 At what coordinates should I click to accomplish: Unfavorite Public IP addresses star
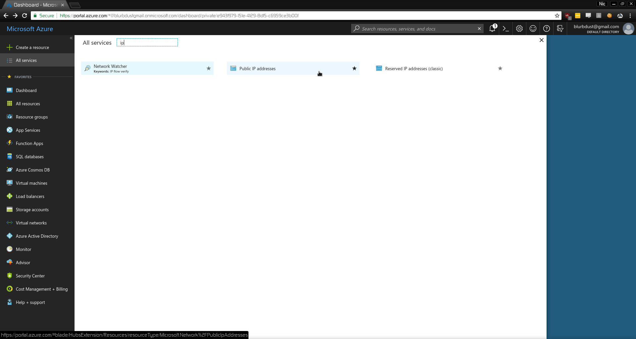tap(354, 69)
